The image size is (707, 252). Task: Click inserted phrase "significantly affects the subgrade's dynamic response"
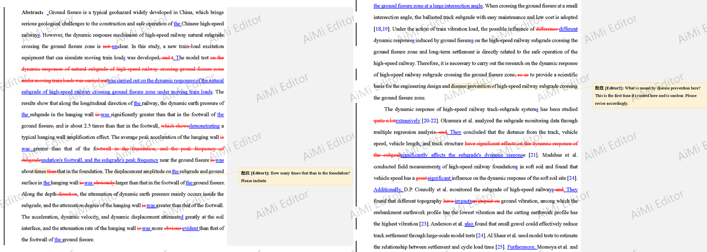click(462, 155)
